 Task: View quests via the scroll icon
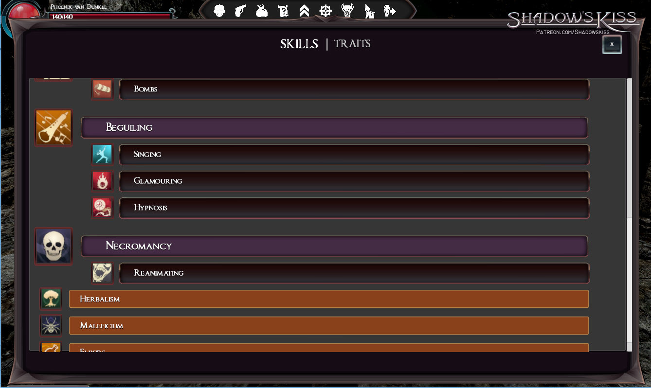[283, 10]
